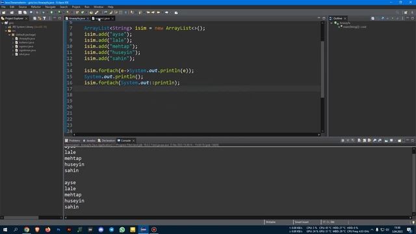
Task: Toggle Pin Console button
Action: [x=386, y=140]
